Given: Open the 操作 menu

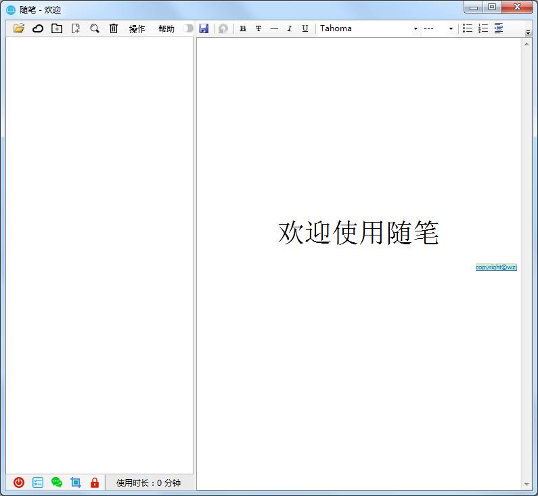Looking at the screenshot, I should pyautogui.click(x=137, y=29).
